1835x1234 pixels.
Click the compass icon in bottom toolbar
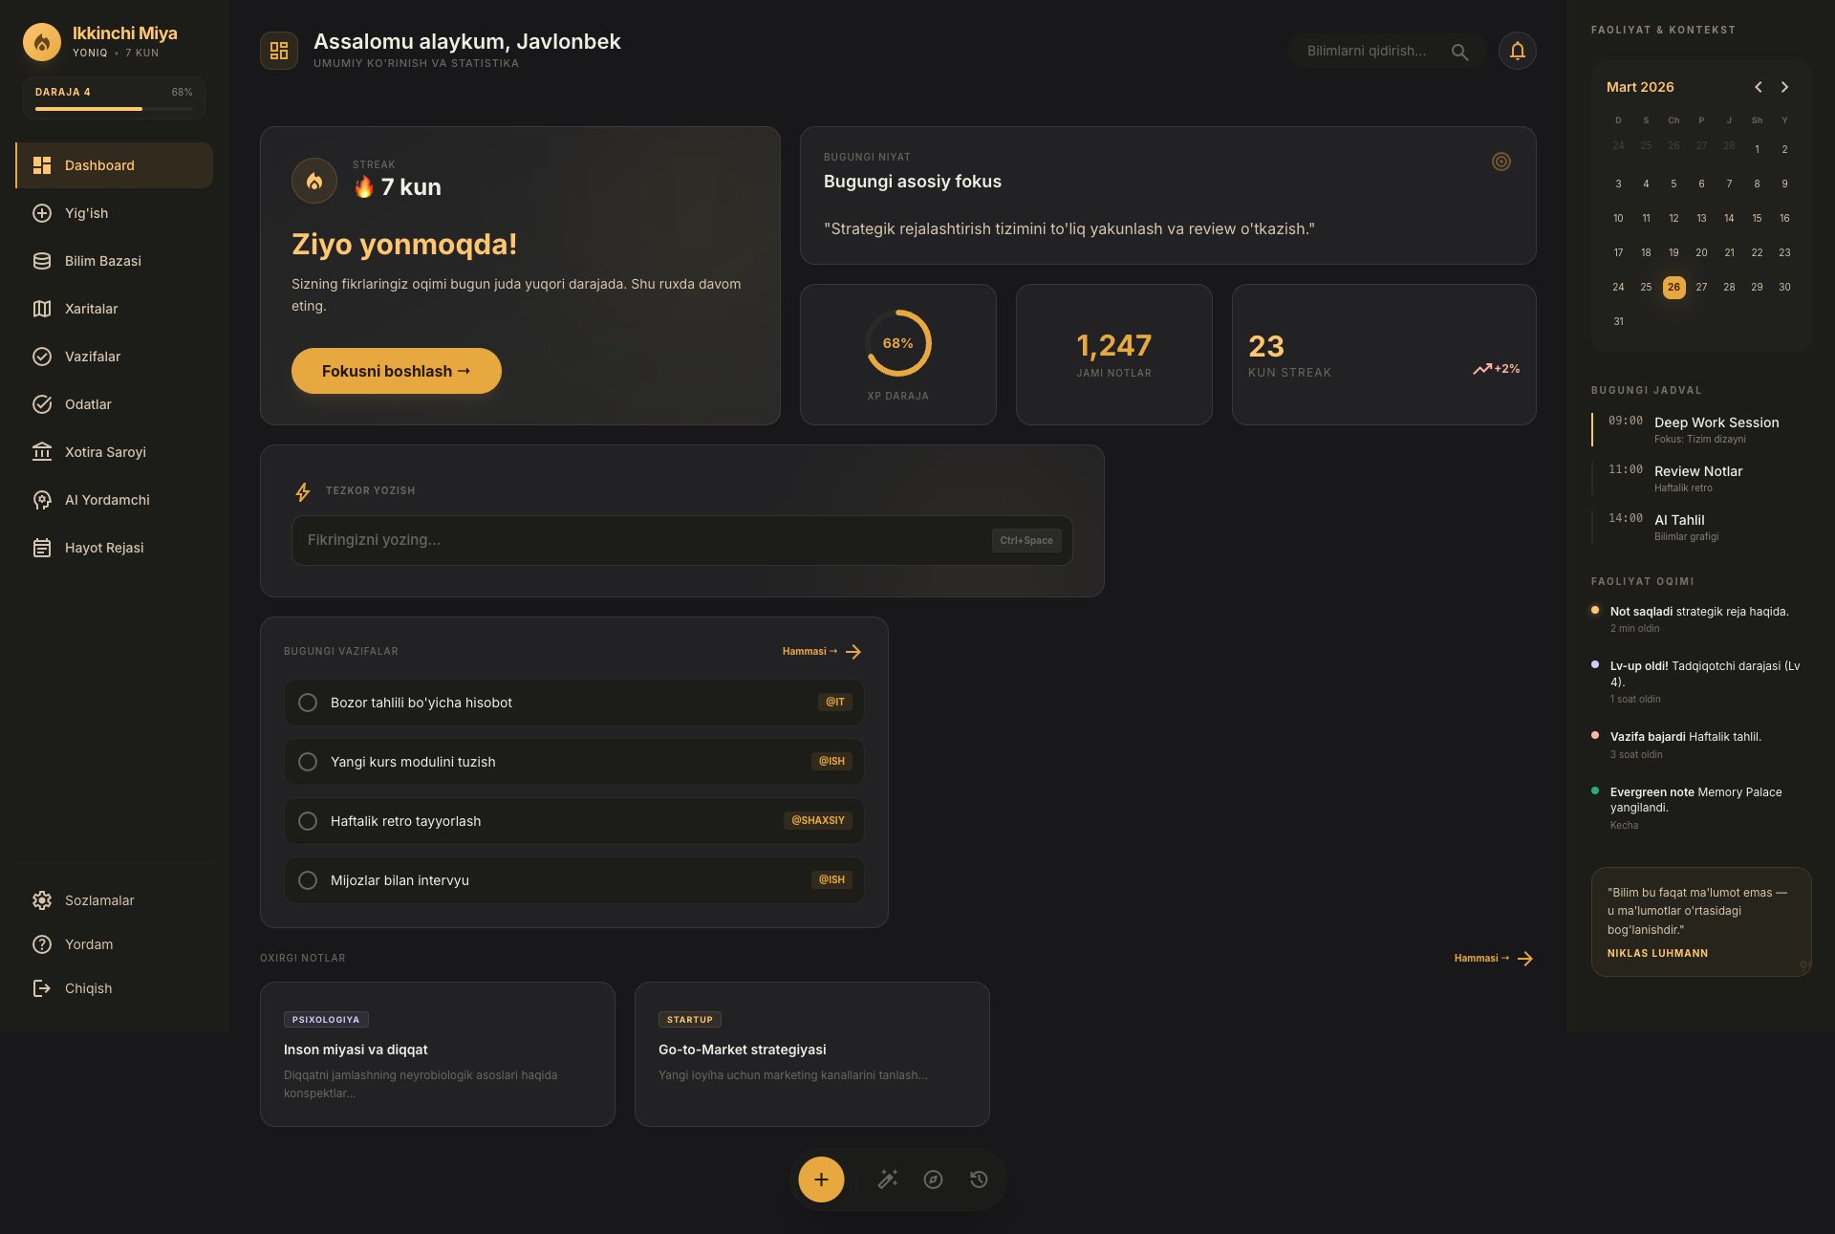pos(933,1180)
